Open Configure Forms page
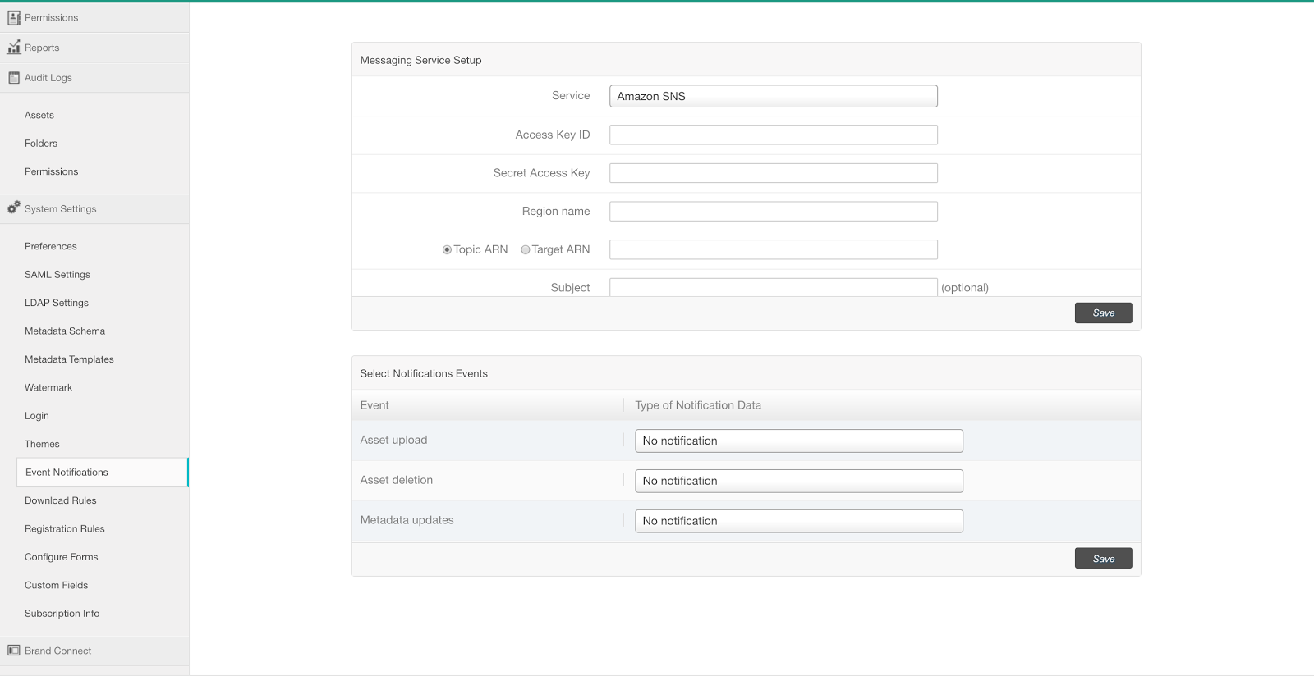Screen dimensions: 1314x676 coord(62,557)
